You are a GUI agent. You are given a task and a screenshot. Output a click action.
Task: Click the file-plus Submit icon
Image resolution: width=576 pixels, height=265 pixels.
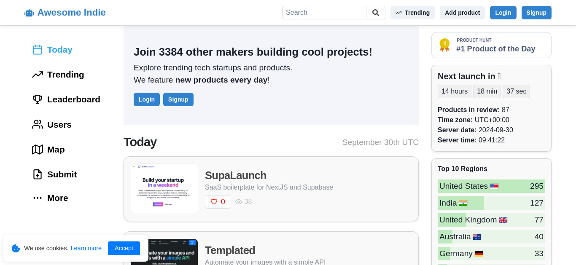pyautogui.click(x=38, y=174)
